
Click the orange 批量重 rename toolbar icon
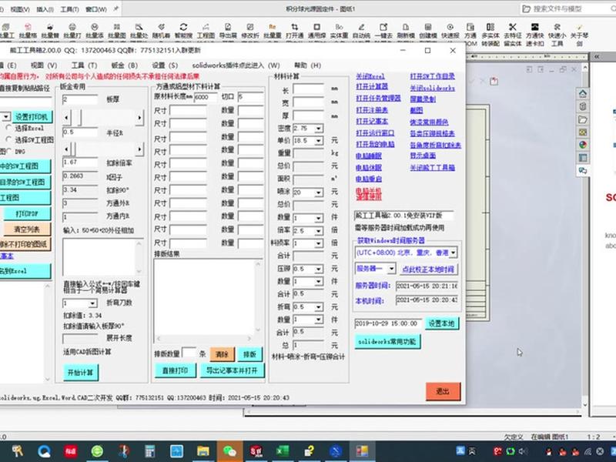pos(273,27)
